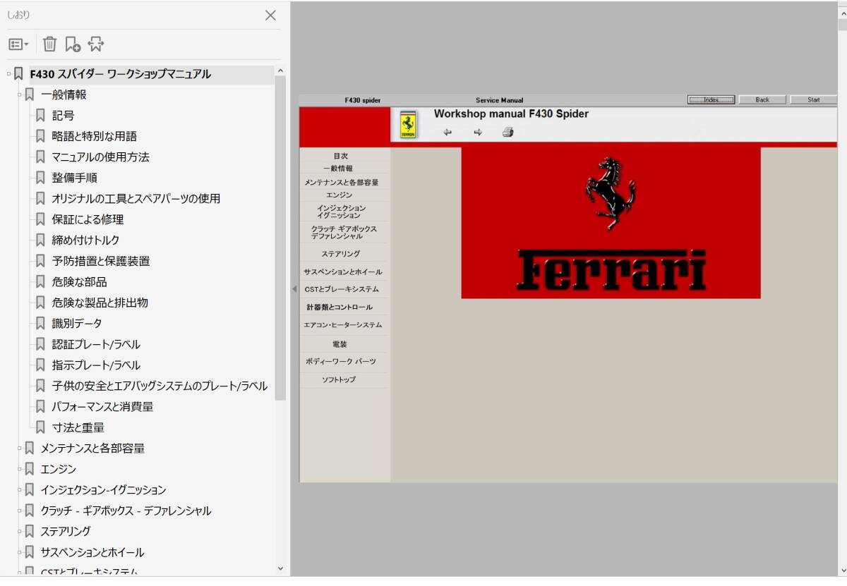Click the add new bookmark icon
Screen dimensions: 847x586
click(73, 44)
